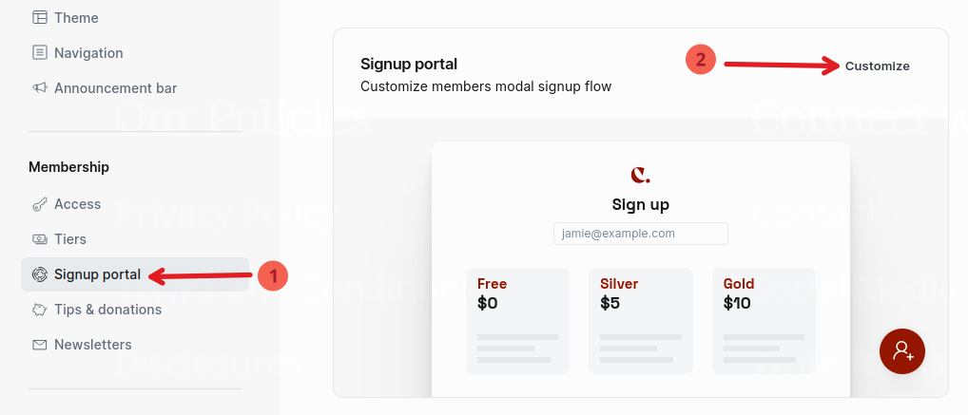Select the Silver $5 tier card

640,320
